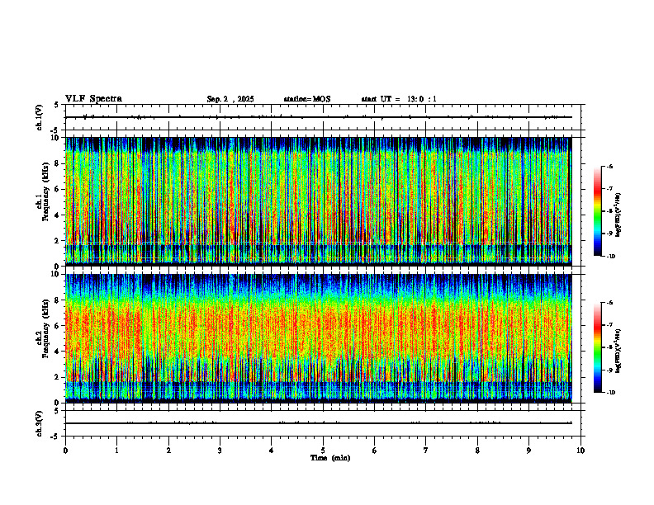
Task: Click the "6" kHz tick on ch.2 frequency axis
Action: pyautogui.click(x=58, y=326)
